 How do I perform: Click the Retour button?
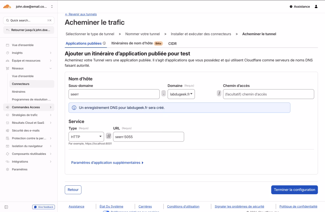[x=73, y=189]
